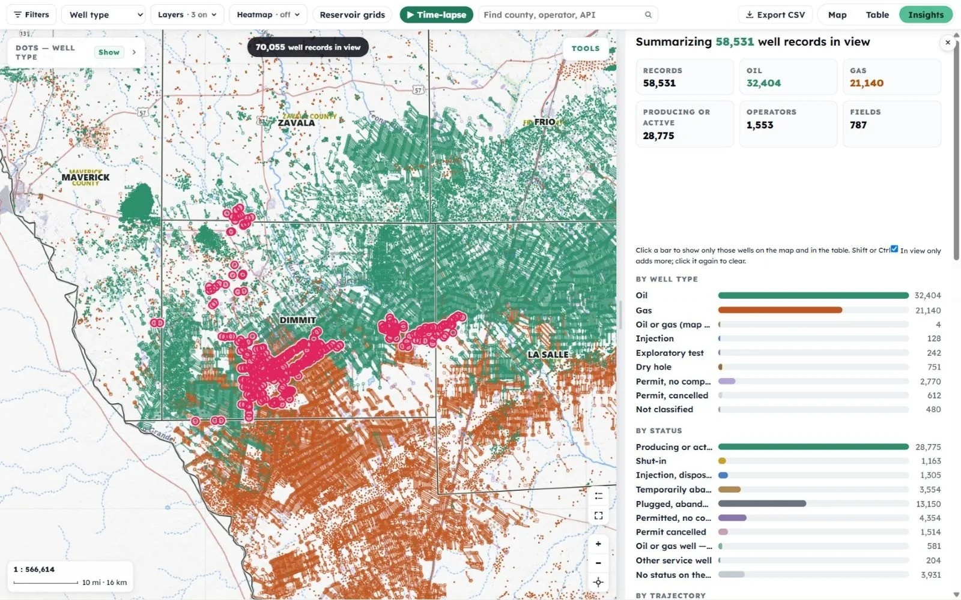Close the Insights summary panel
Screen dimensions: 961x600
948,43
